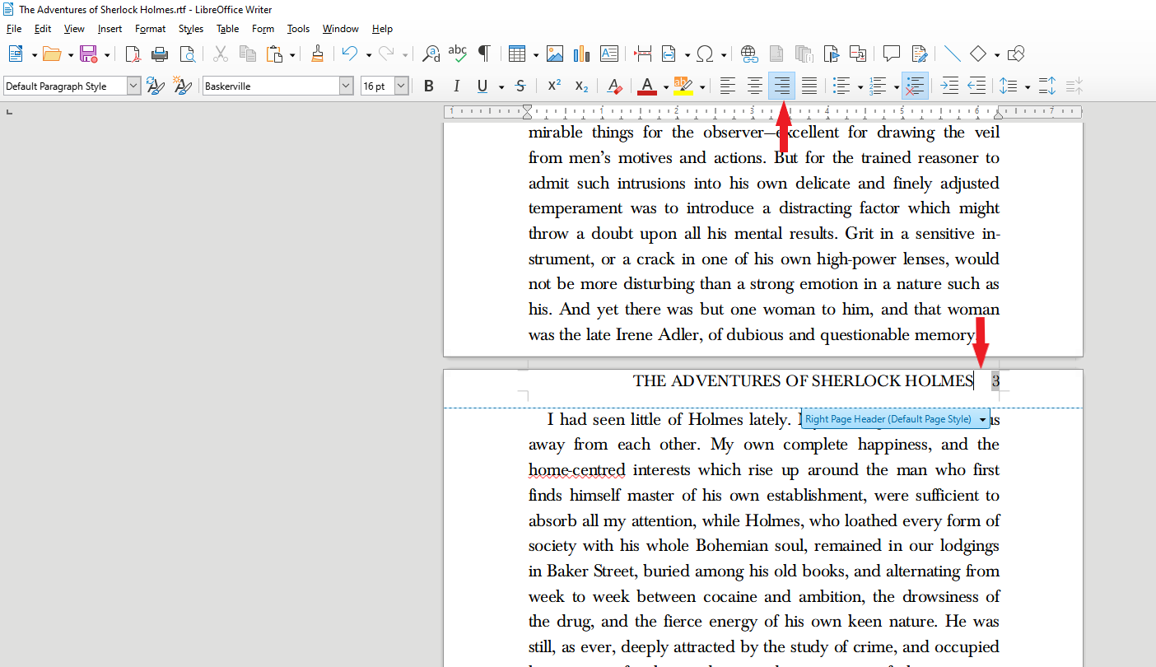Toggle Subscript

(581, 86)
